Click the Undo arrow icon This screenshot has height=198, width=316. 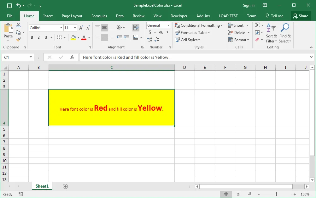pyautogui.click(x=19, y=5)
